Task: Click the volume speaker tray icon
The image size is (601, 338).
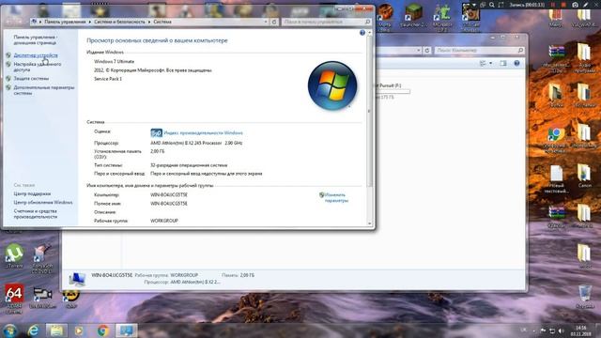Action: 562,330
